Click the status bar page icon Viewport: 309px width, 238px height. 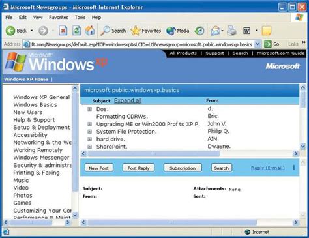[x=6, y=232]
